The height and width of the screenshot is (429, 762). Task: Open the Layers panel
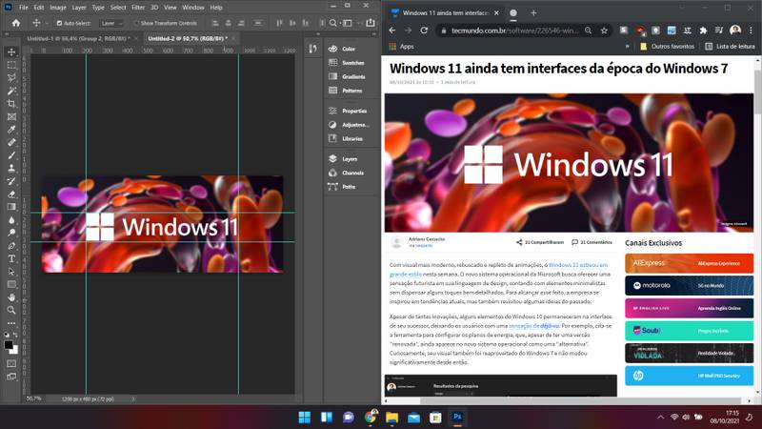(350, 159)
